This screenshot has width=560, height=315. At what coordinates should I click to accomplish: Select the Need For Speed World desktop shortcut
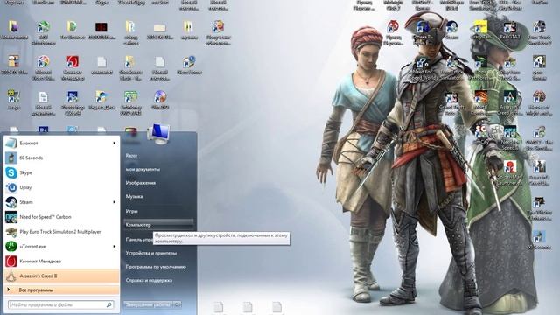422,68
